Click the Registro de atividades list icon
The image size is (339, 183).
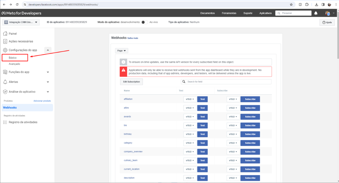pos(5,122)
